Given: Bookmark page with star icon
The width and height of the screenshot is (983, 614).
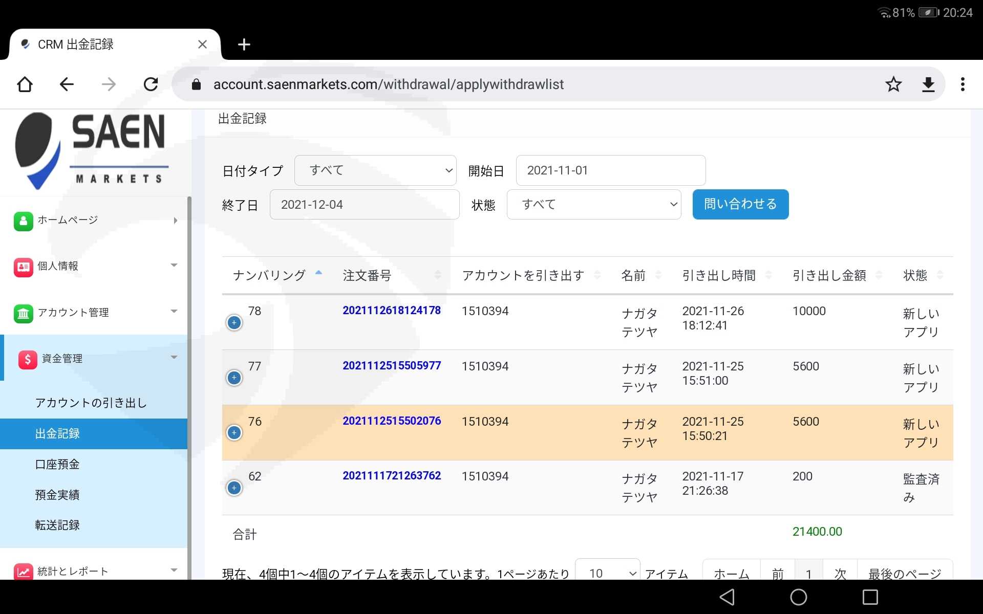Looking at the screenshot, I should click(893, 84).
